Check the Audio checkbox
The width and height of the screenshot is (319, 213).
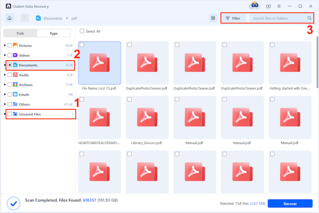[x=10, y=75]
